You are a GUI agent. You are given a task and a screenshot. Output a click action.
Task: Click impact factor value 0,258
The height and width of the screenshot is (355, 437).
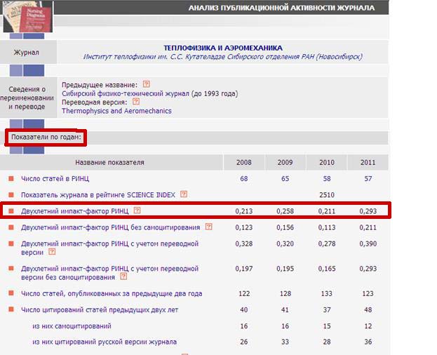285,211
